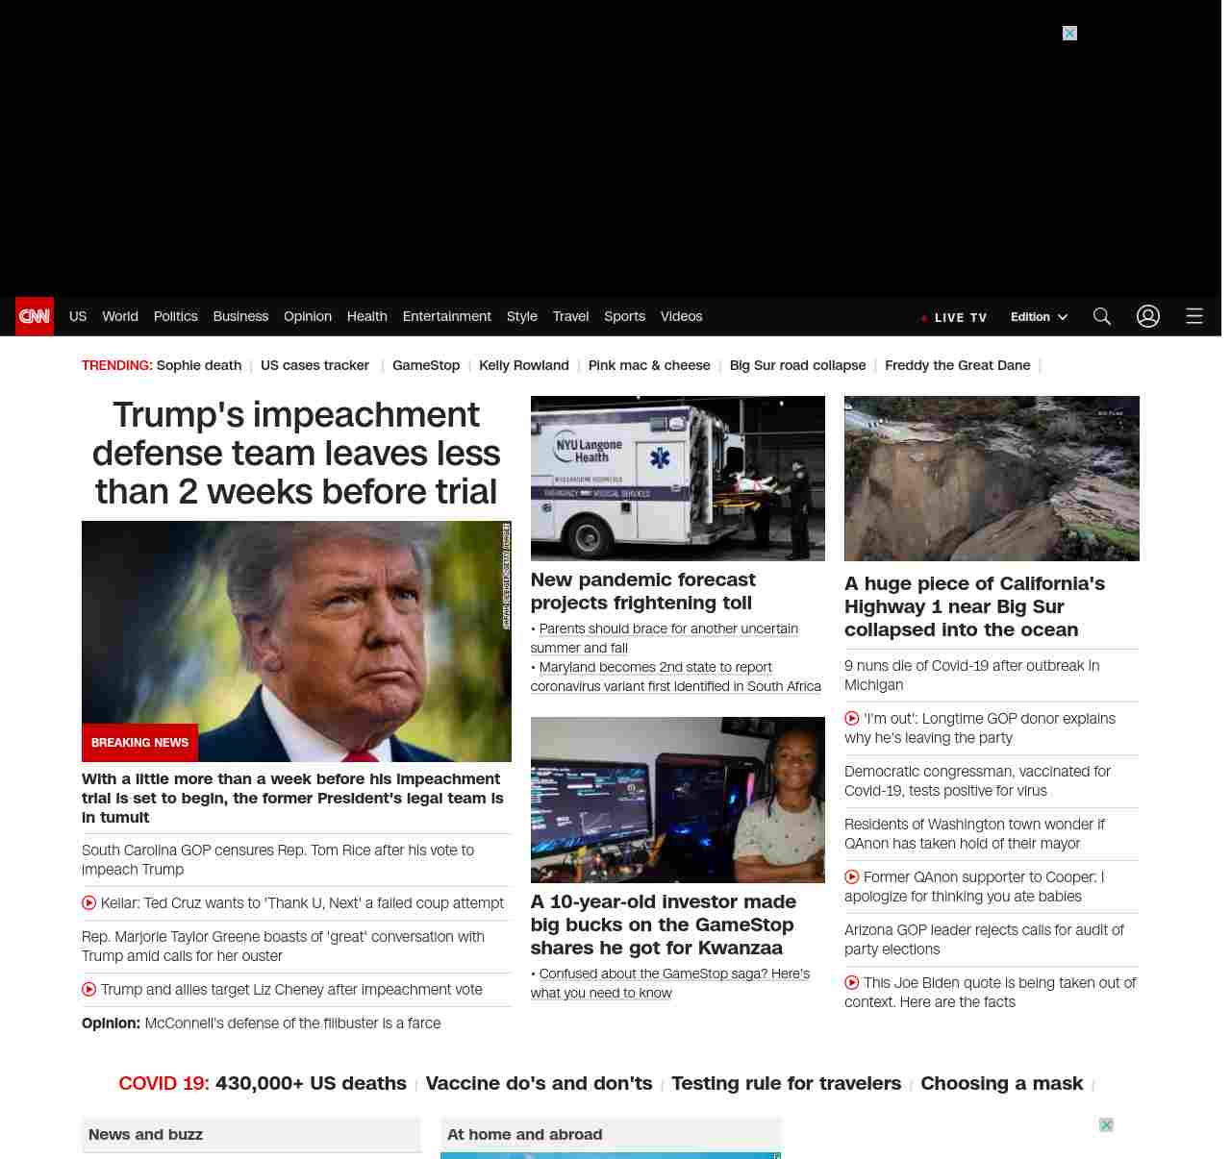The height and width of the screenshot is (1159, 1231).
Task: Click play icon beside Joe Biden quote story
Action: (x=852, y=983)
